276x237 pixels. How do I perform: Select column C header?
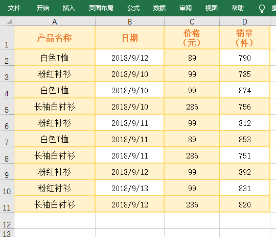tap(192, 21)
